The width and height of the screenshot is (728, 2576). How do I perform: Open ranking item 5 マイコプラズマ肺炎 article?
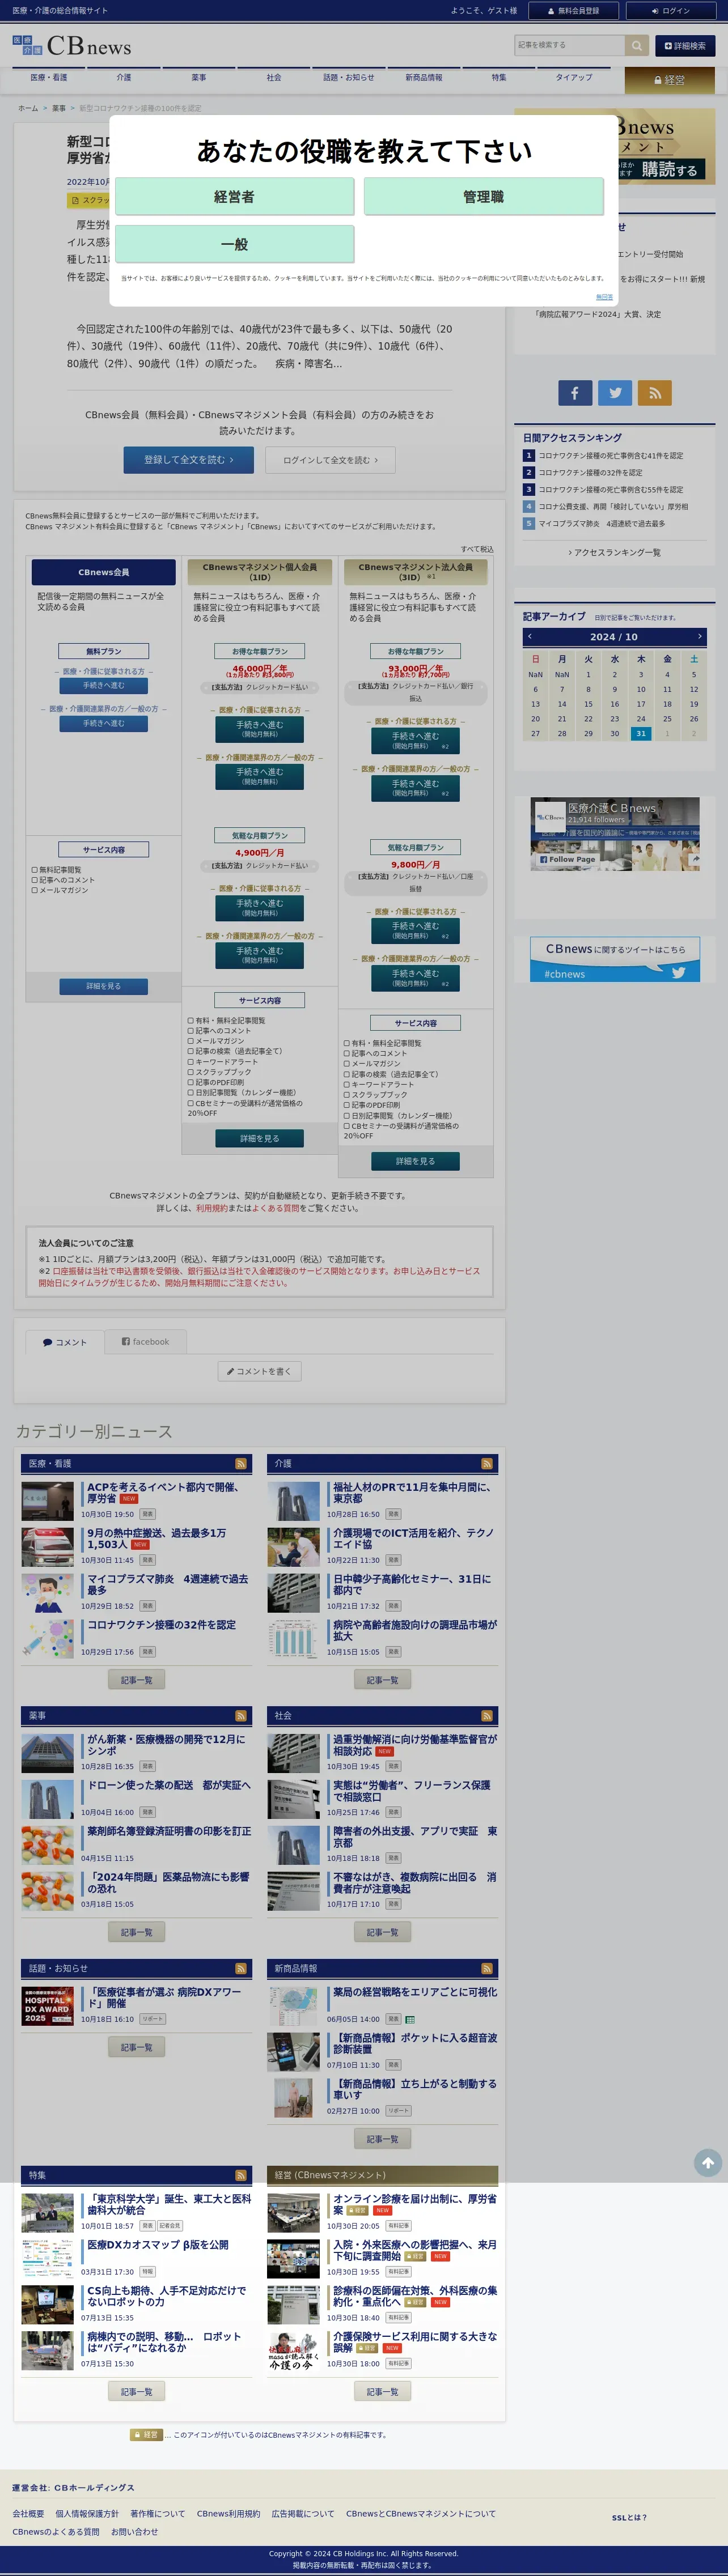coord(601,523)
